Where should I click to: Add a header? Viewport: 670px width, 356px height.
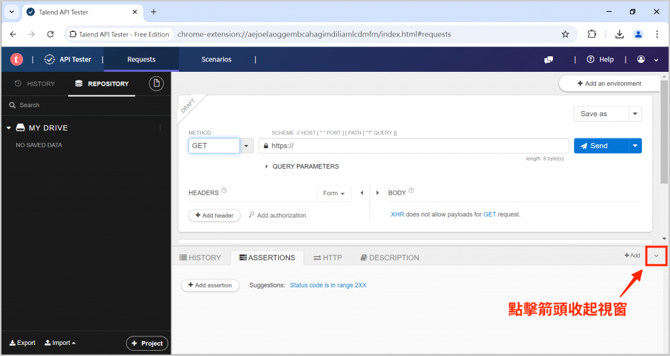pyautogui.click(x=215, y=216)
